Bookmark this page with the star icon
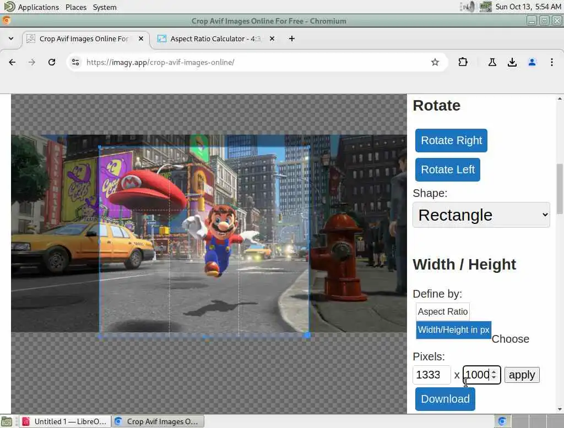Viewport: 564px width, 428px height. 435,62
